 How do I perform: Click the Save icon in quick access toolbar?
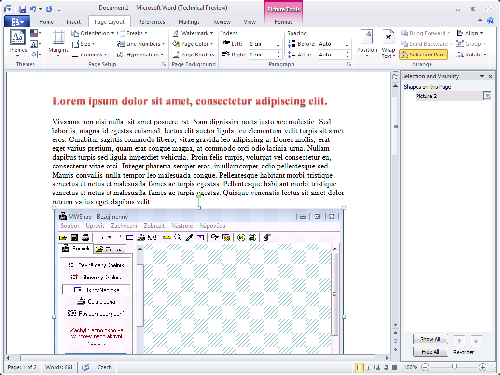pos(22,9)
